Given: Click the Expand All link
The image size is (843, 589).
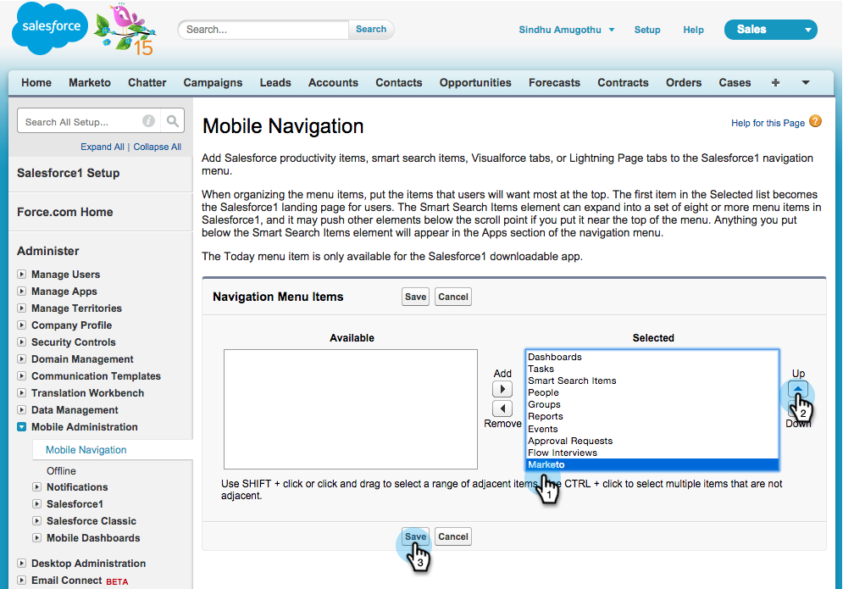Looking at the screenshot, I should coord(103,147).
